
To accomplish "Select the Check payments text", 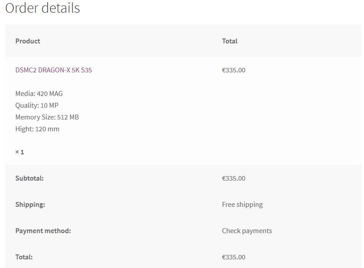I will tap(247, 231).
